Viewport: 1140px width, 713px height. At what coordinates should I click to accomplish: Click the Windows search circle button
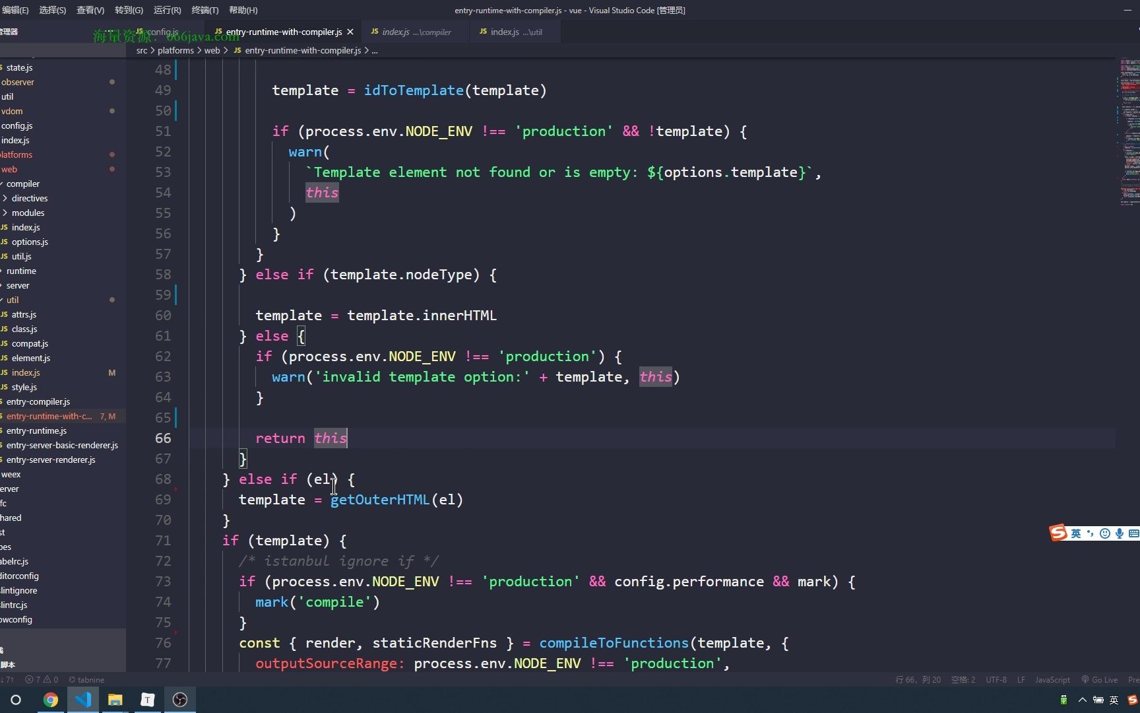tap(16, 700)
